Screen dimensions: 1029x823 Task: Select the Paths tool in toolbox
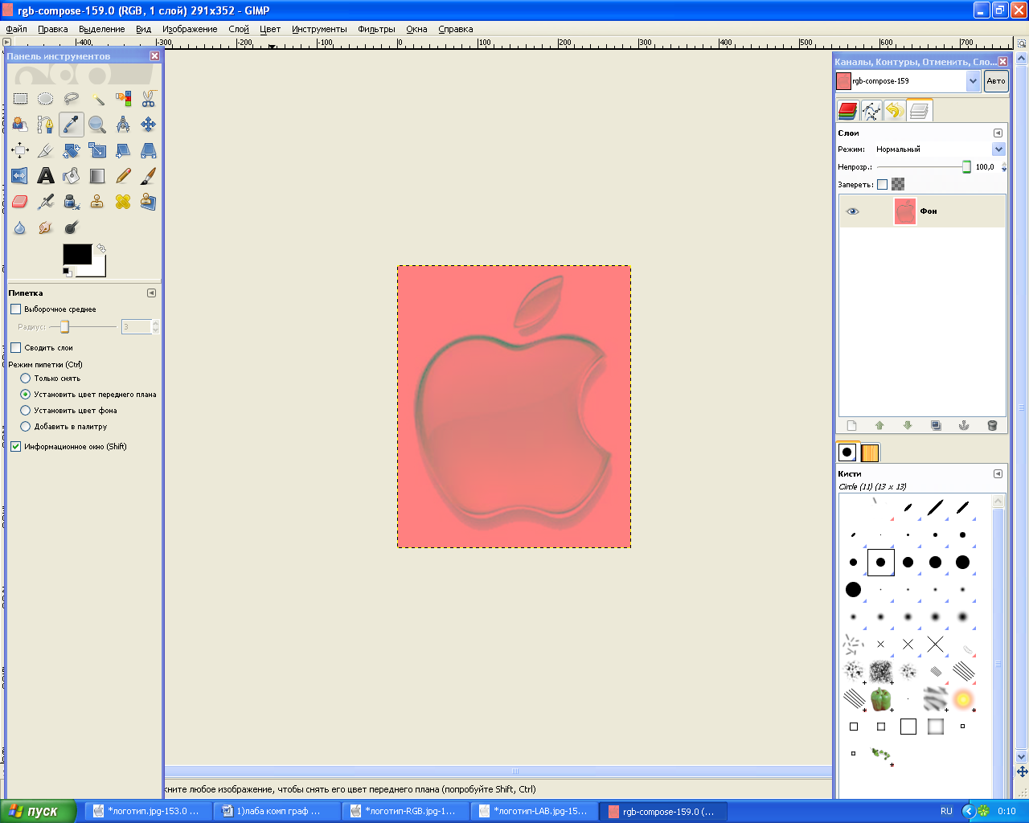tap(46, 125)
